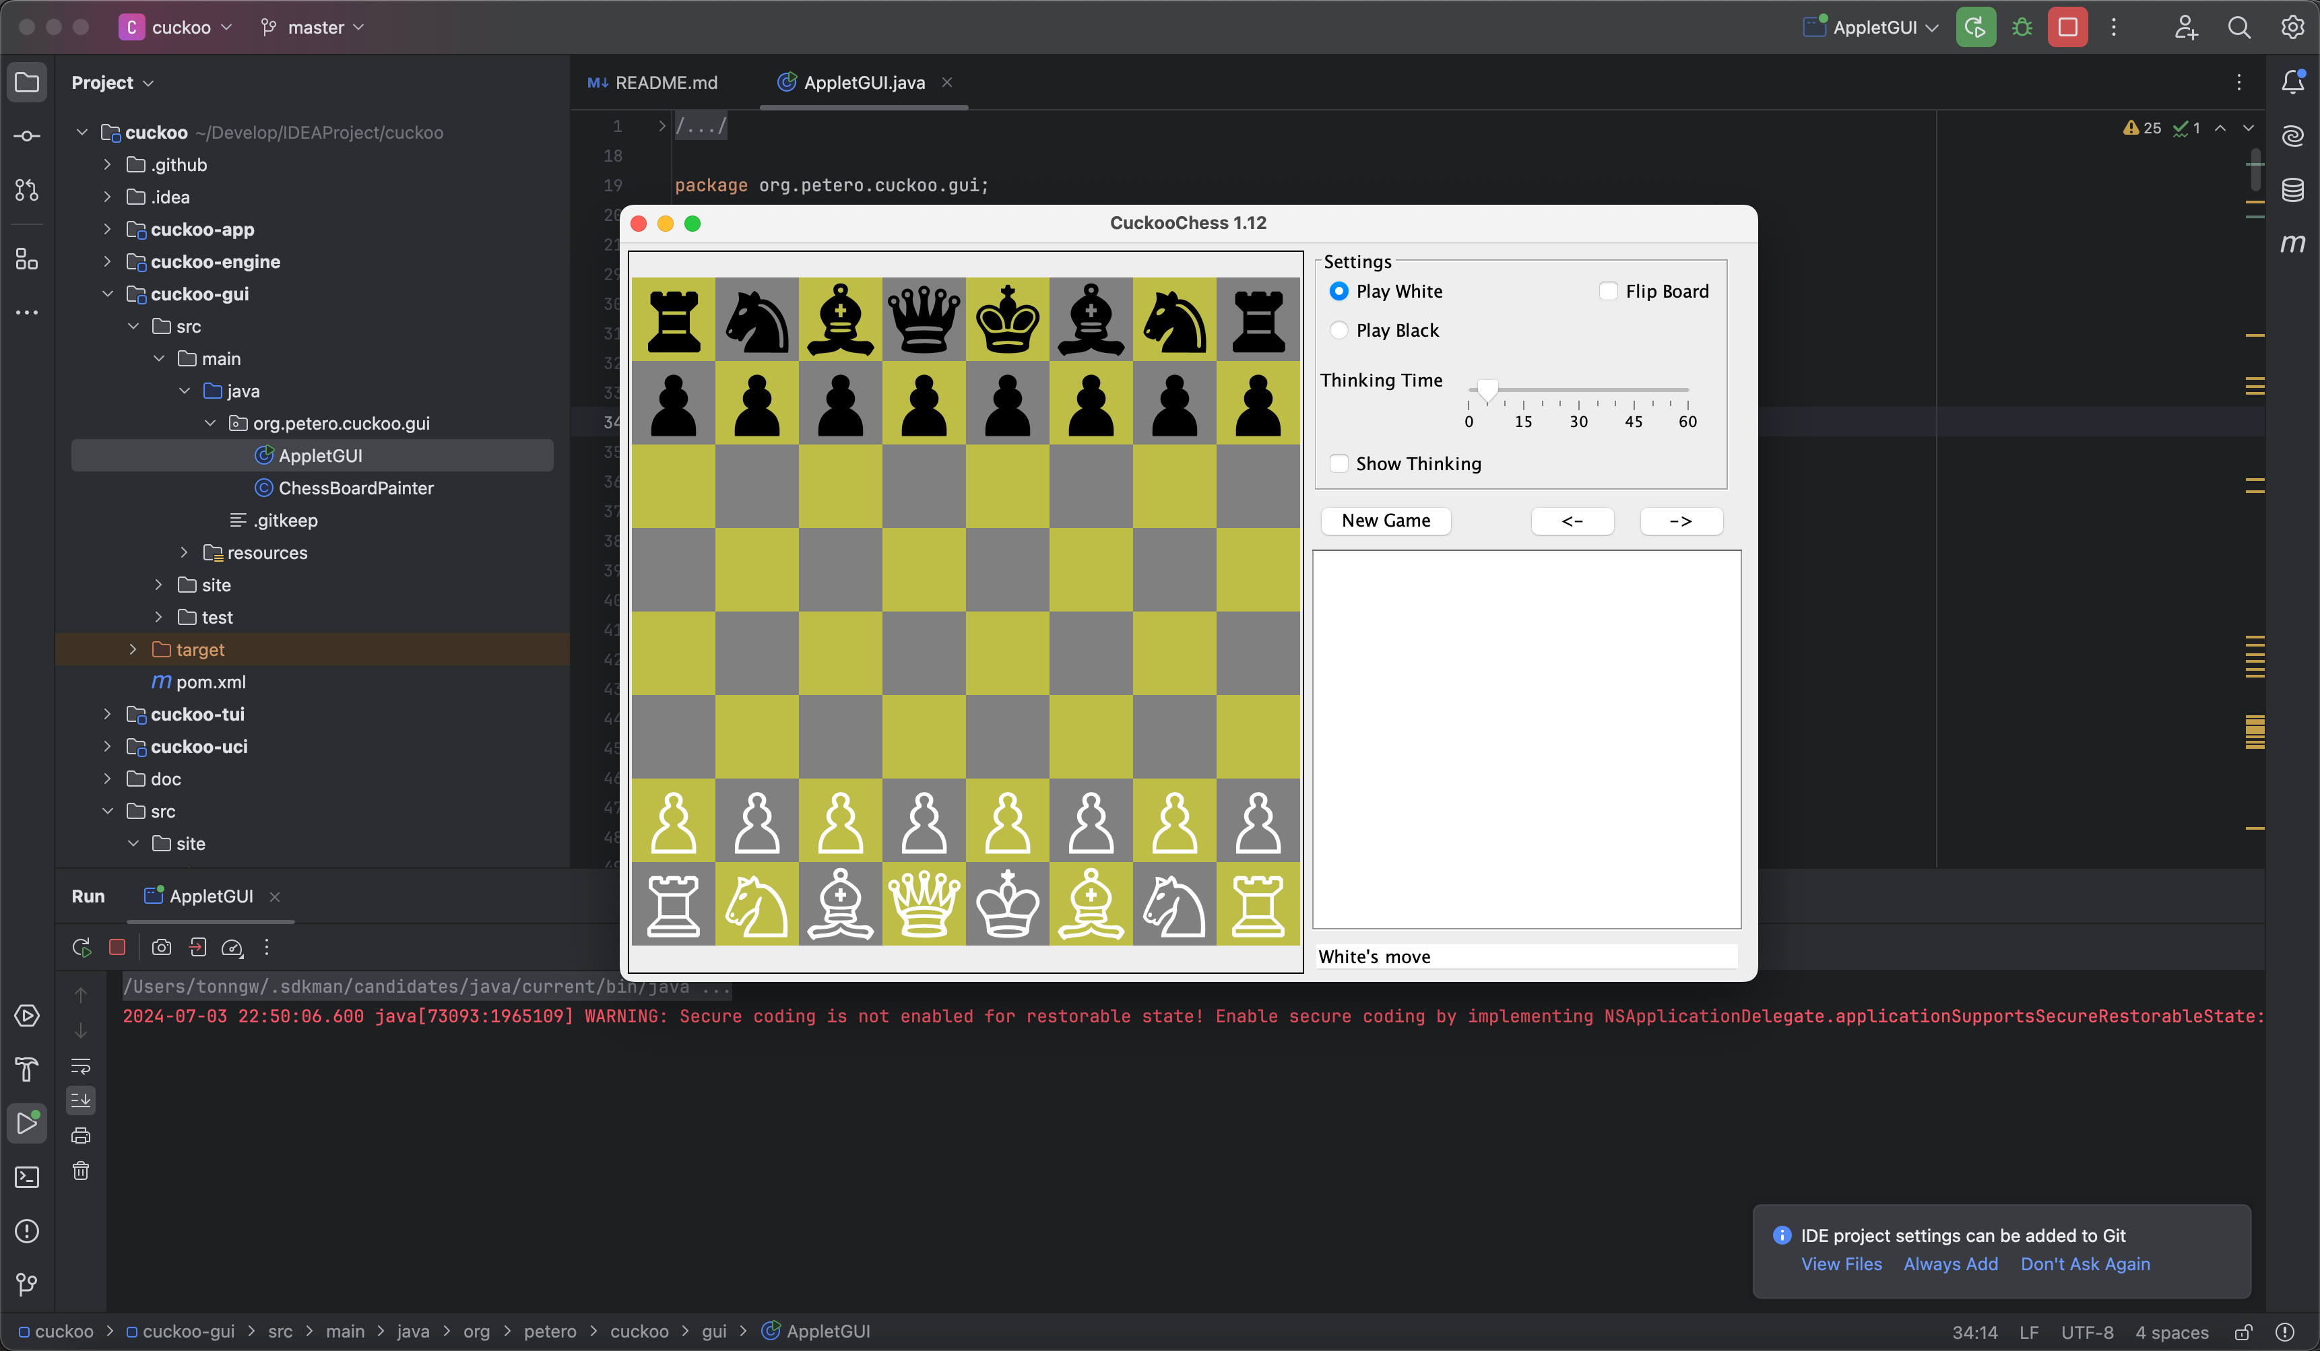Select the Play Black radio button
This screenshot has width=2320, height=1351.
tap(1339, 331)
